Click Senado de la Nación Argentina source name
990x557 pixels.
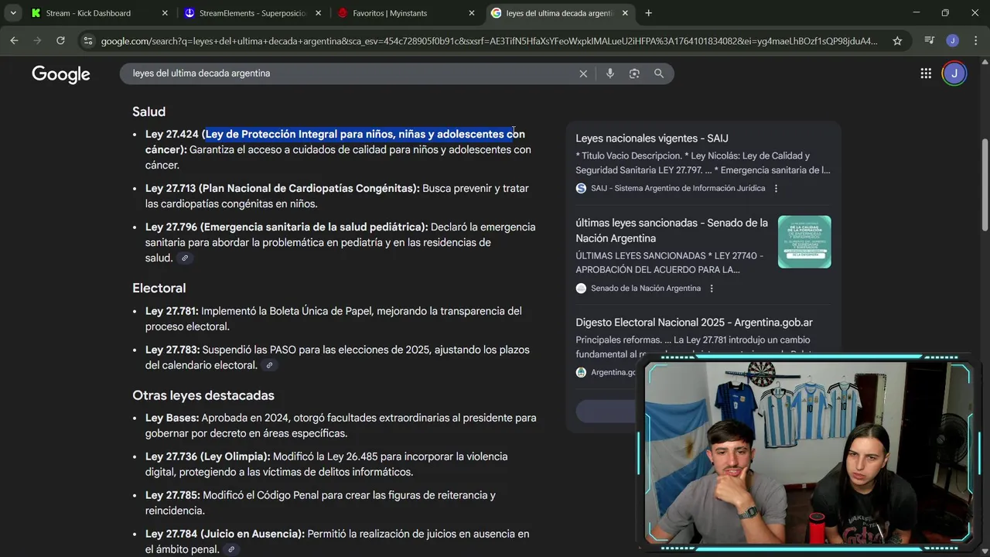tap(646, 289)
